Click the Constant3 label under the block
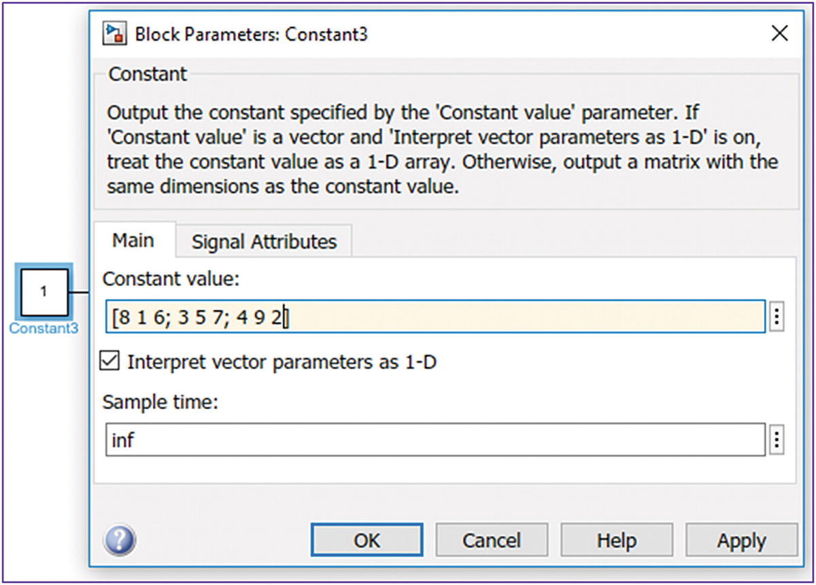Viewport: 816px width, 585px height. click(x=44, y=327)
